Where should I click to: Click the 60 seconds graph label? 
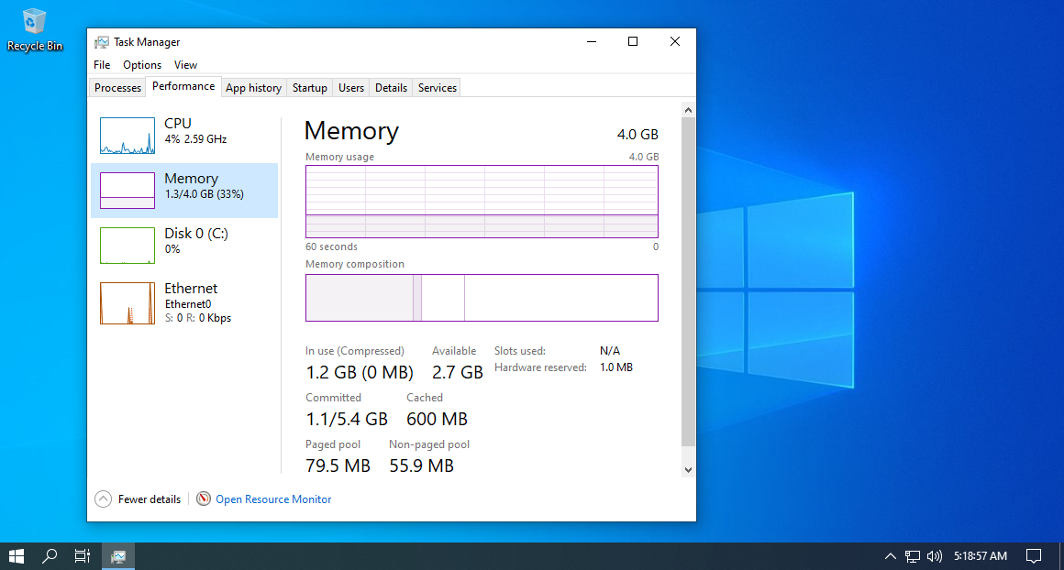click(331, 247)
